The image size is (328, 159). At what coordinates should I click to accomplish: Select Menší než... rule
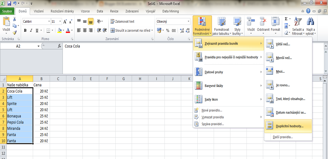pos(288,58)
